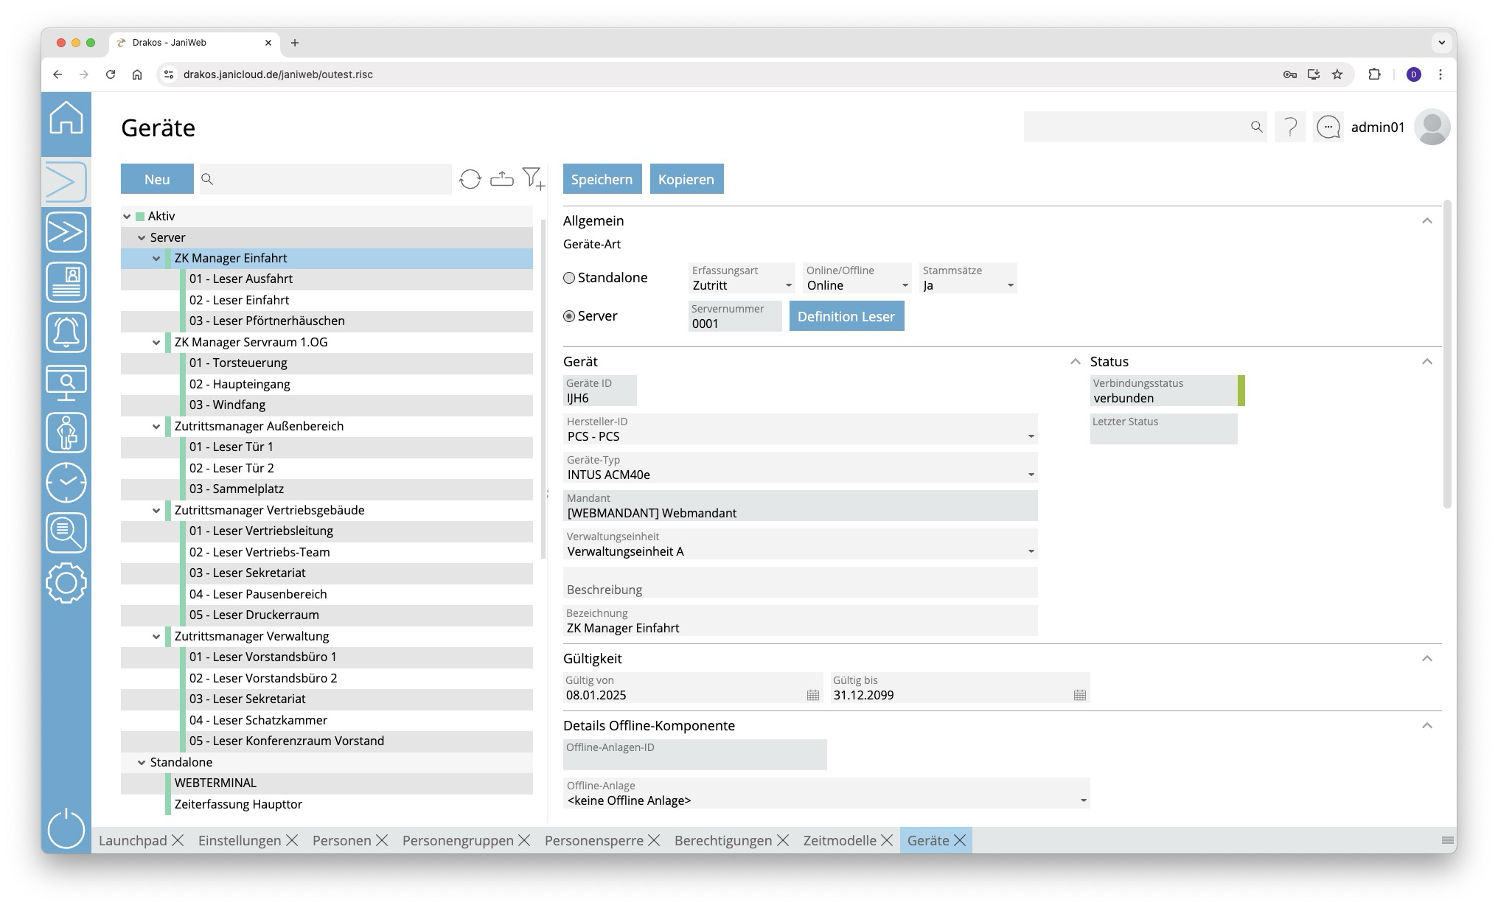Select the Standalone radio button
Screen dimensions: 1498x908
coord(569,278)
